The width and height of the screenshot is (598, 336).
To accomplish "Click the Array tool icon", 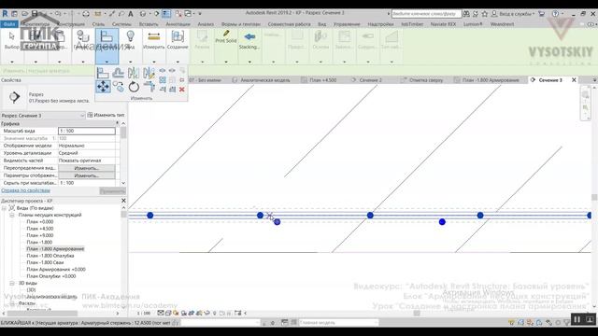I will [x=163, y=79].
